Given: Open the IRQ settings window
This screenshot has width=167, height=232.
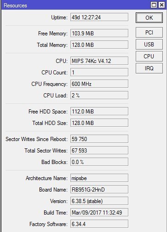Looking at the screenshot, I should pyautogui.click(x=149, y=68).
